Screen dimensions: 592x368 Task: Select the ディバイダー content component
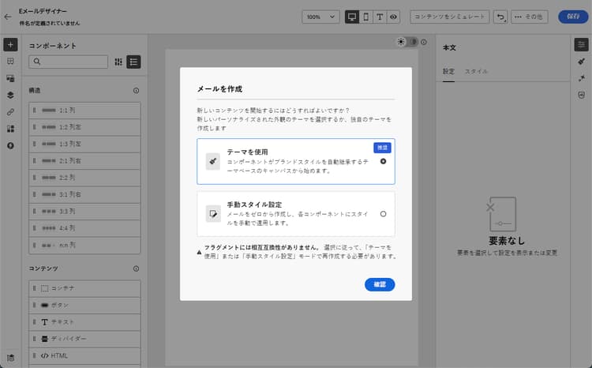click(x=84, y=339)
